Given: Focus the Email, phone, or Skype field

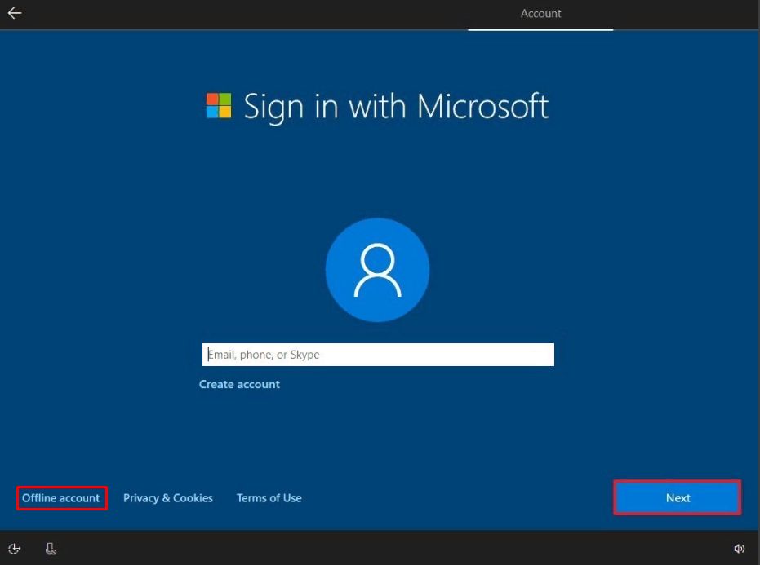Looking at the screenshot, I should [378, 355].
